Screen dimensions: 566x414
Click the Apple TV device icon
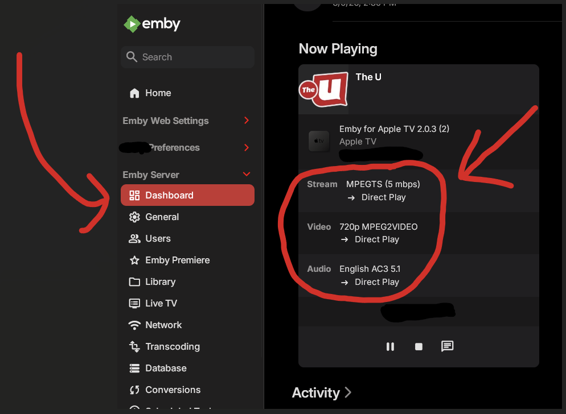319,141
